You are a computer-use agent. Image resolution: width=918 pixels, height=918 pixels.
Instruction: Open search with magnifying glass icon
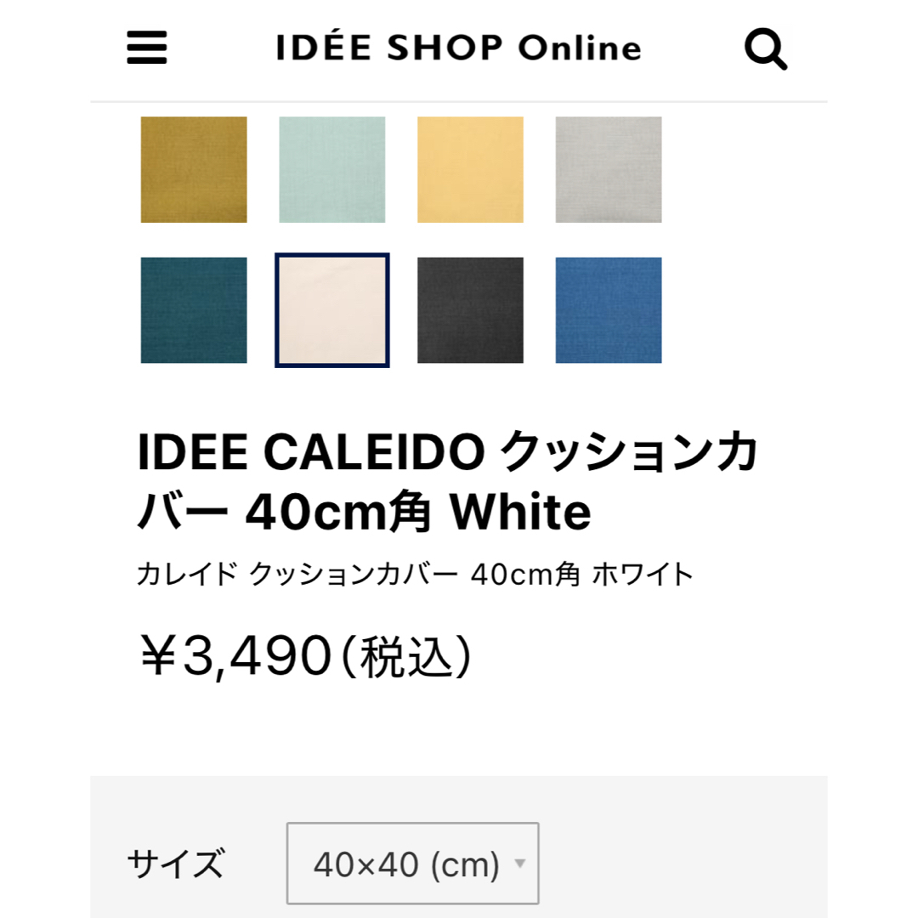[x=765, y=48]
